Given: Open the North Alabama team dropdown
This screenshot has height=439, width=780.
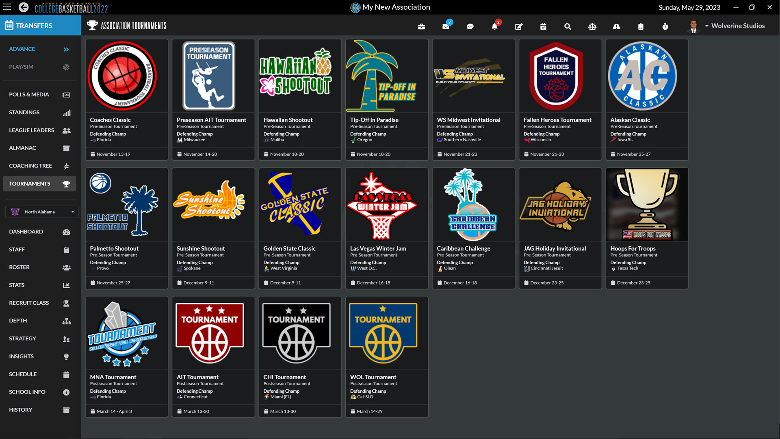Looking at the screenshot, I should (x=41, y=211).
